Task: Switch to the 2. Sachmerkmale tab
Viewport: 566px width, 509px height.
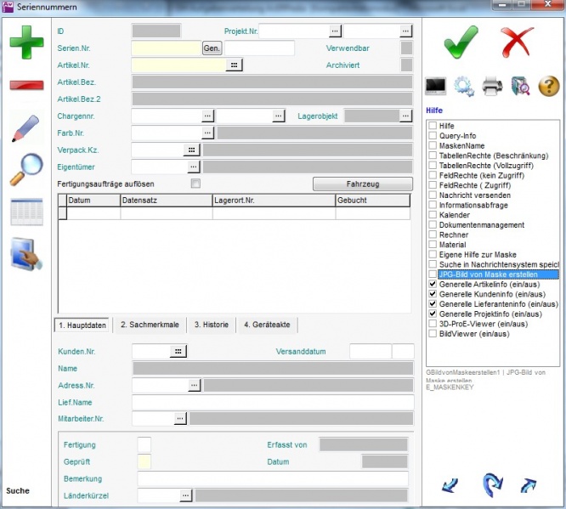Action: click(x=150, y=325)
